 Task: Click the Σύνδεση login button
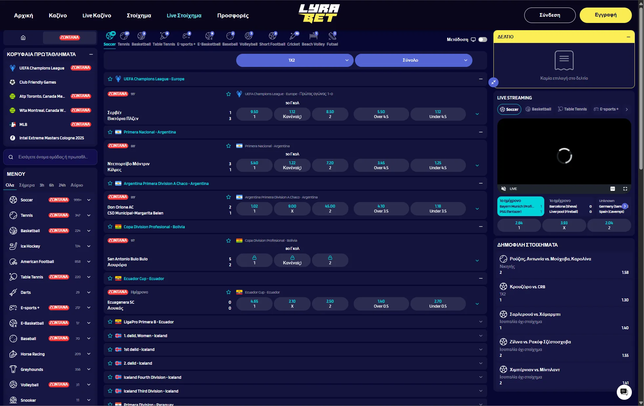click(550, 15)
